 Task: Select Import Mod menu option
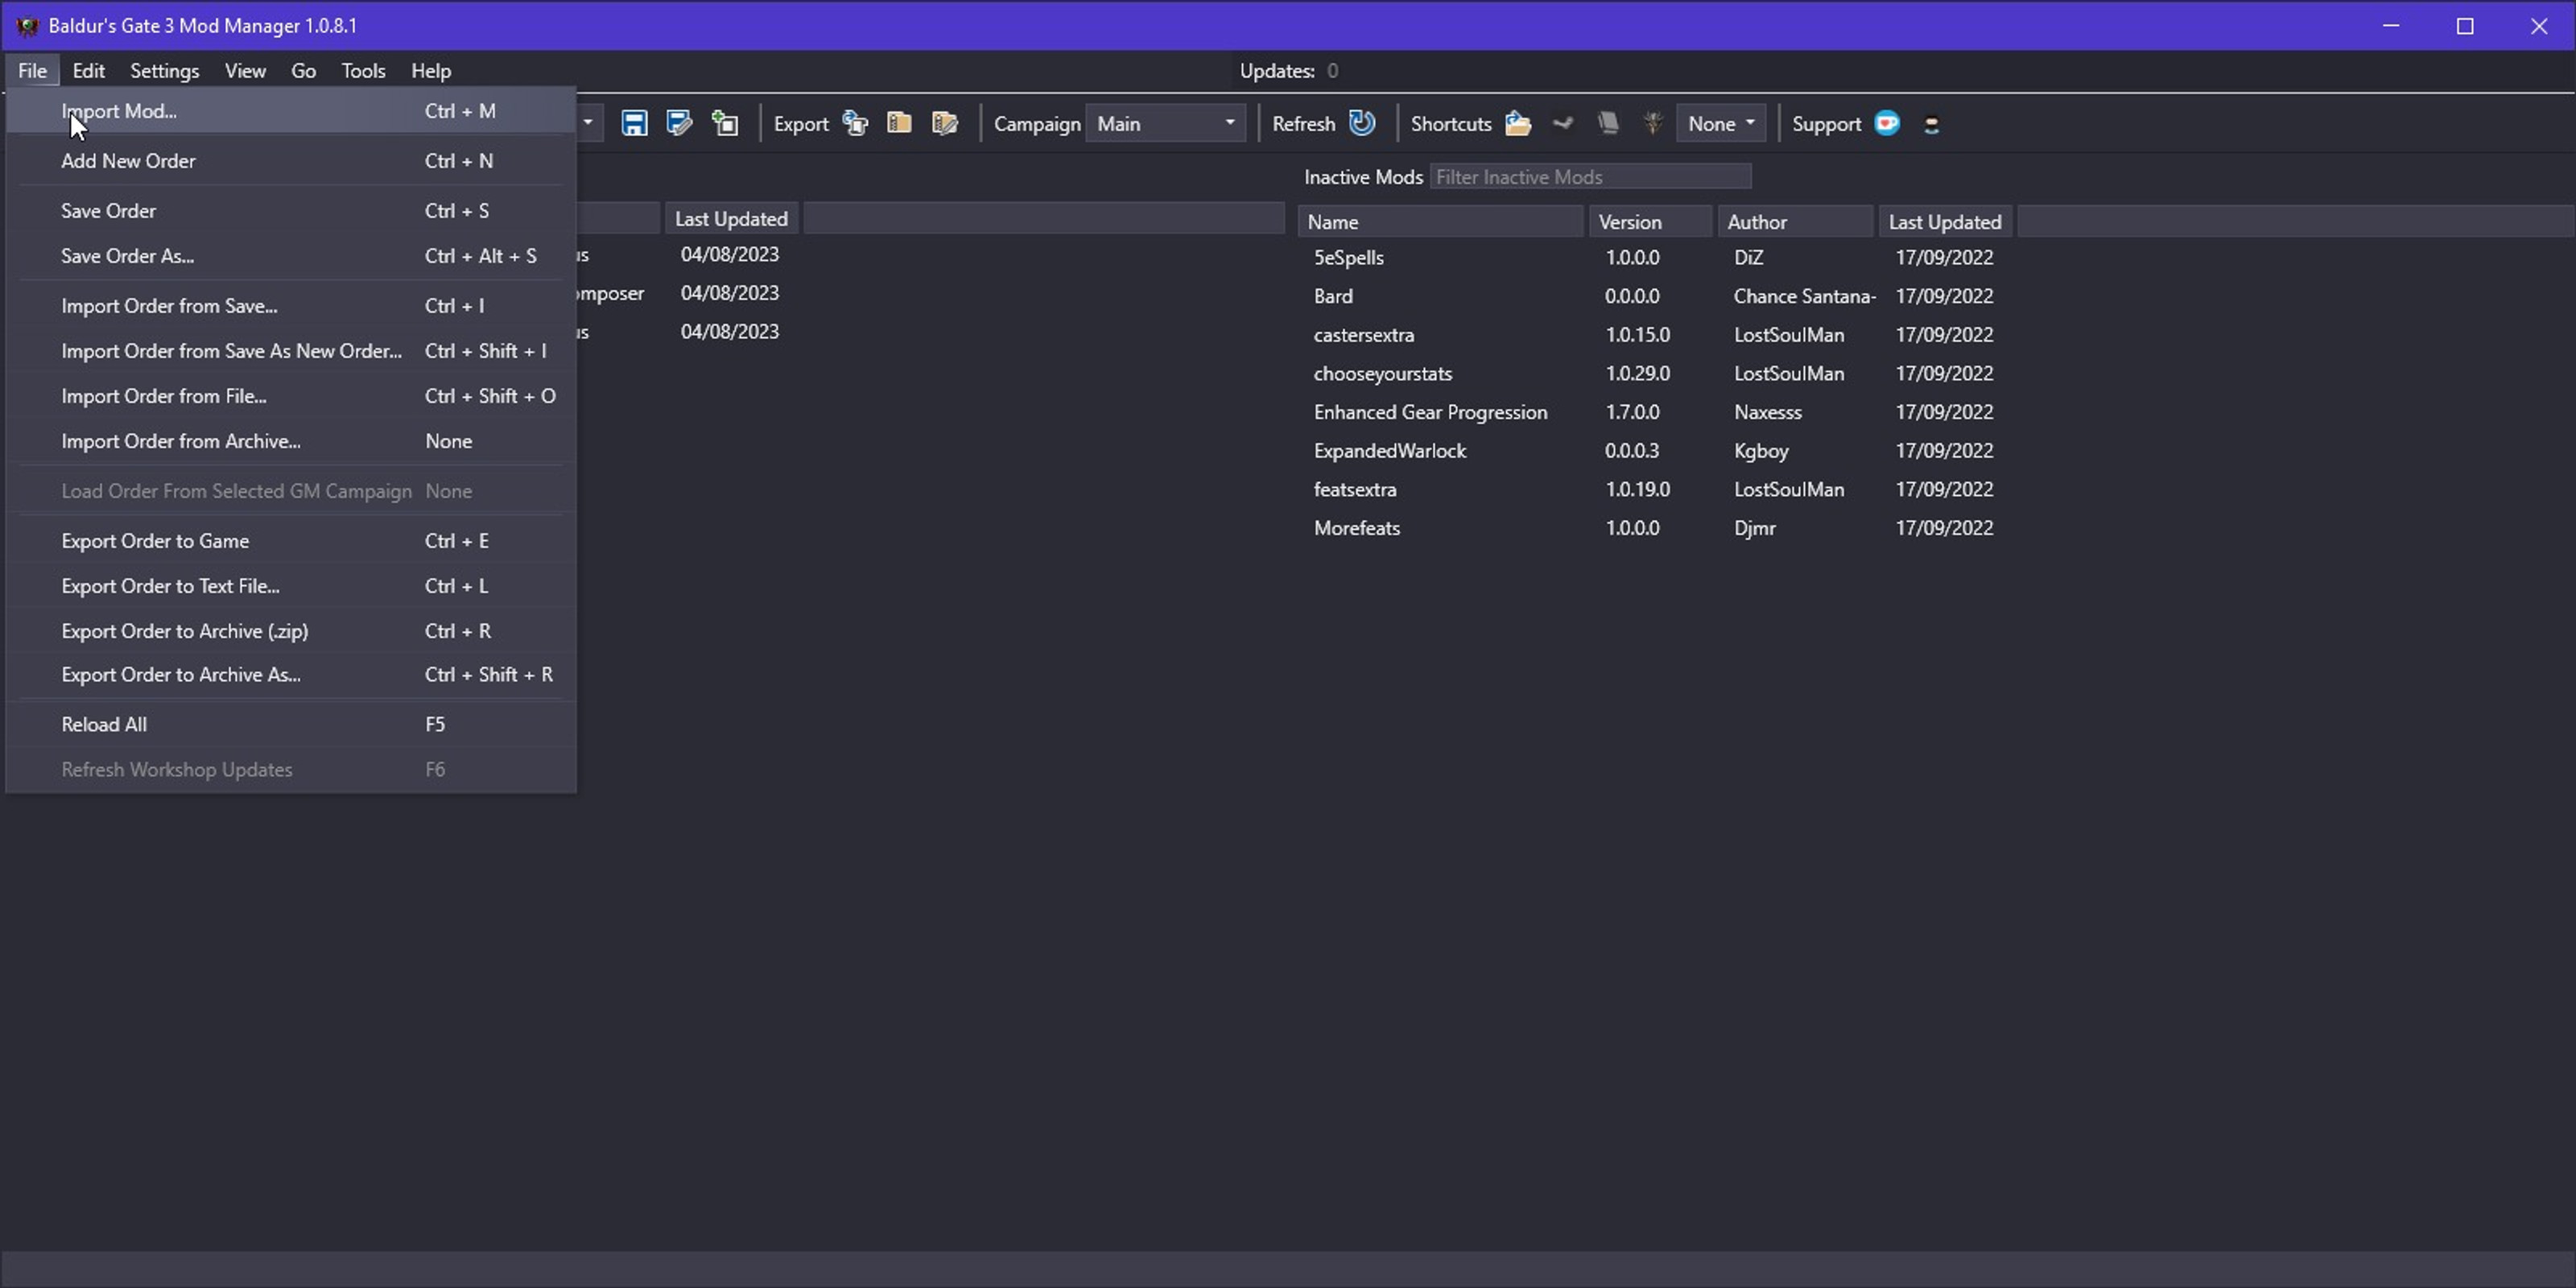coord(120,110)
